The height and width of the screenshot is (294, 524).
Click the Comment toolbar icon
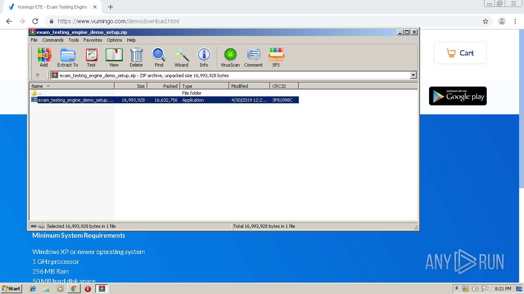tap(253, 57)
